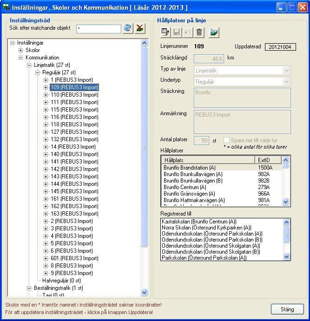This screenshot has height=321, width=310.
Task: Select tree item 118 (REBUS3 Import)
Action: tap(74, 124)
